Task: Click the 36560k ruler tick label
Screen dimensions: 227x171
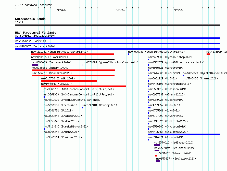Action: click(x=179, y=10)
